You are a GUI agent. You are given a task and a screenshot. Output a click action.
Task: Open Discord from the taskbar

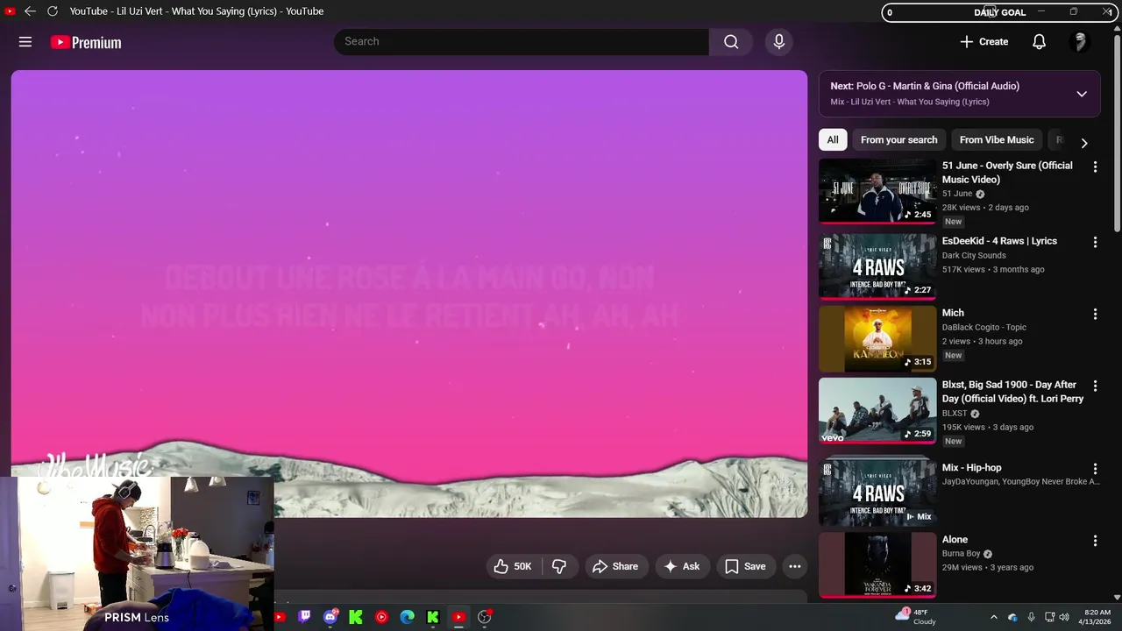coord(330,617)
